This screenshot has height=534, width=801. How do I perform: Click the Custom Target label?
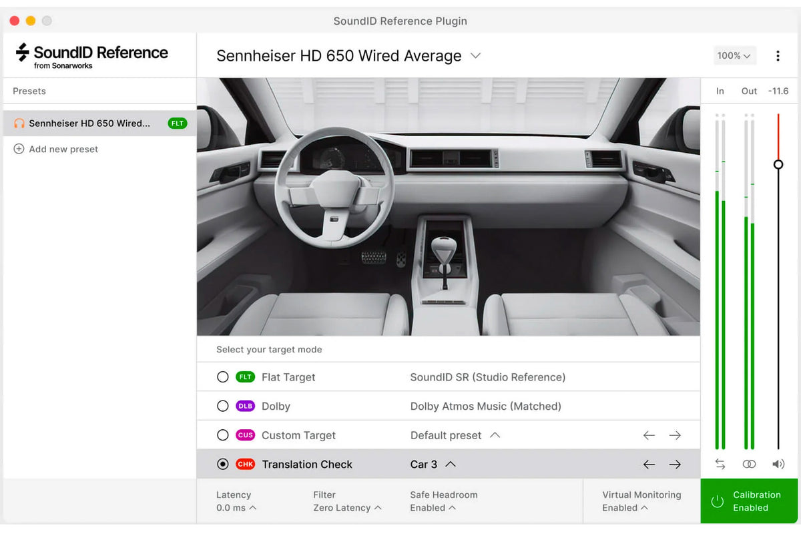[298, 435]
